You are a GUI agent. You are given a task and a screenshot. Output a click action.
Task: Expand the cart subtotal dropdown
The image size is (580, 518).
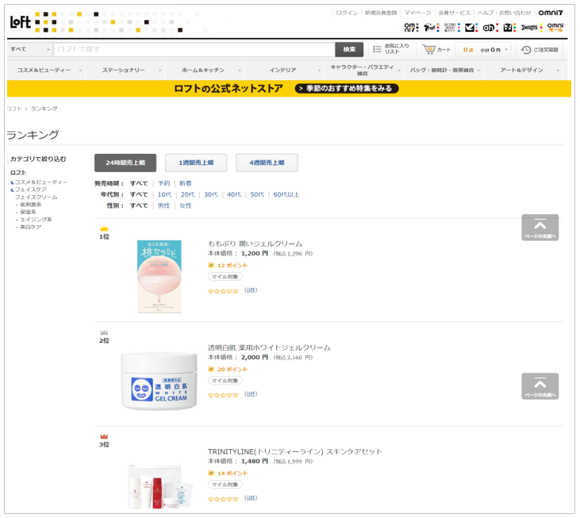(x=506, y=49)
